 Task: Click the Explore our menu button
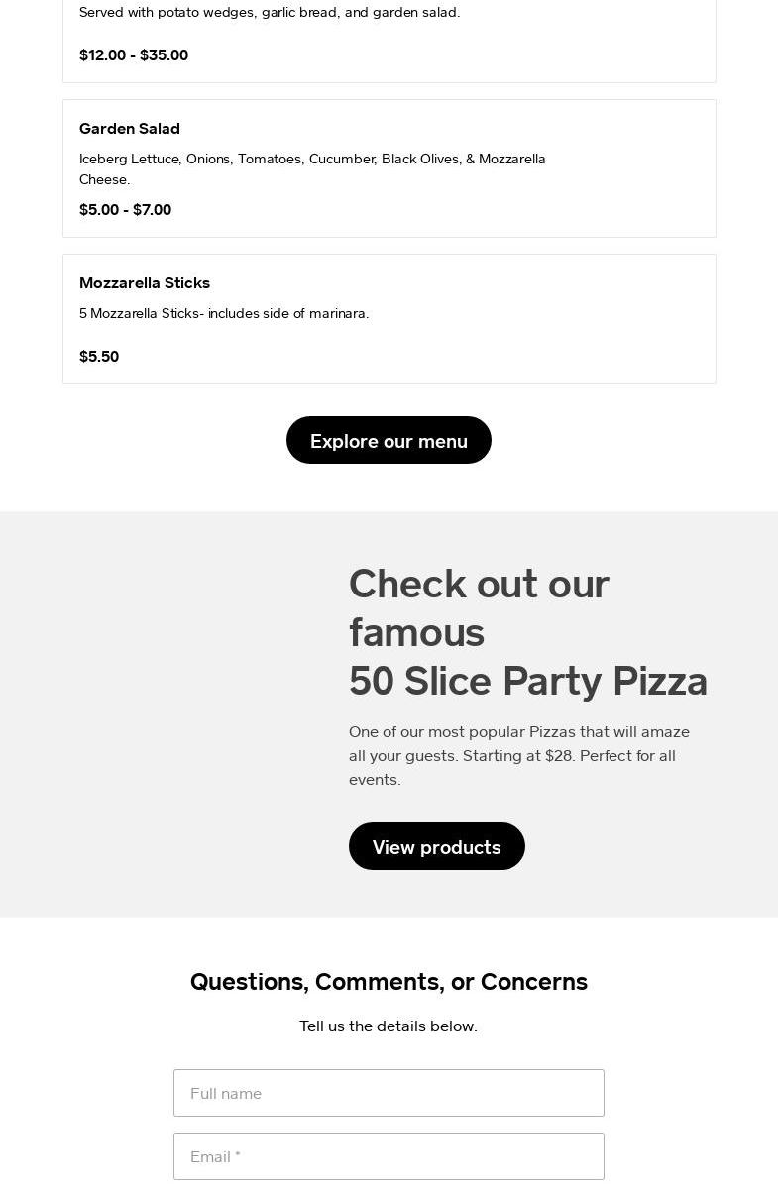[x=389, y=440]
